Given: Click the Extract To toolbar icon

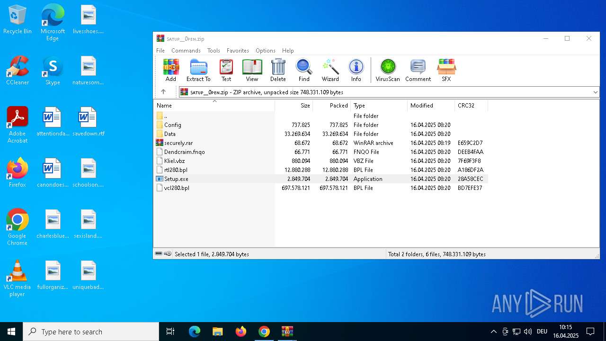Looking at the screenshot, I should [198, 70].
